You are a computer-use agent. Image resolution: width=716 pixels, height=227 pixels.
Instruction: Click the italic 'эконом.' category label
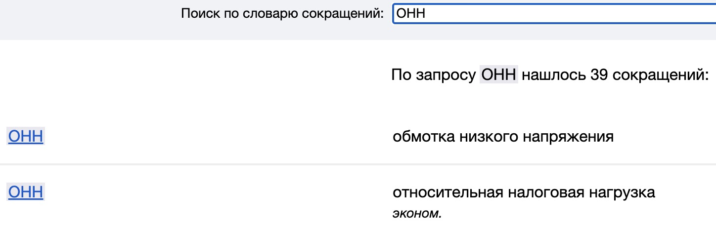pos(416,215)
